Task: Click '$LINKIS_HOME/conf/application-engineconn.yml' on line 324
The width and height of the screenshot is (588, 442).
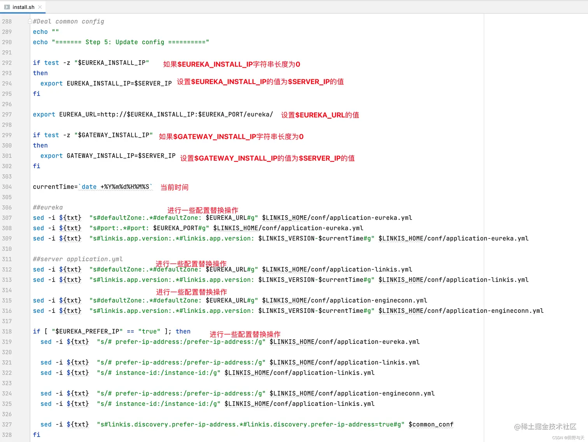Action: [352, 393]
